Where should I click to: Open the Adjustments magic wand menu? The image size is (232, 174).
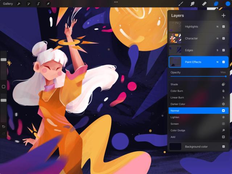[x=28, y=4]
